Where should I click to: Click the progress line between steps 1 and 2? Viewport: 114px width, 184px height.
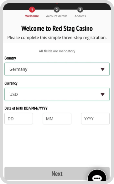[x=44, y=9]
